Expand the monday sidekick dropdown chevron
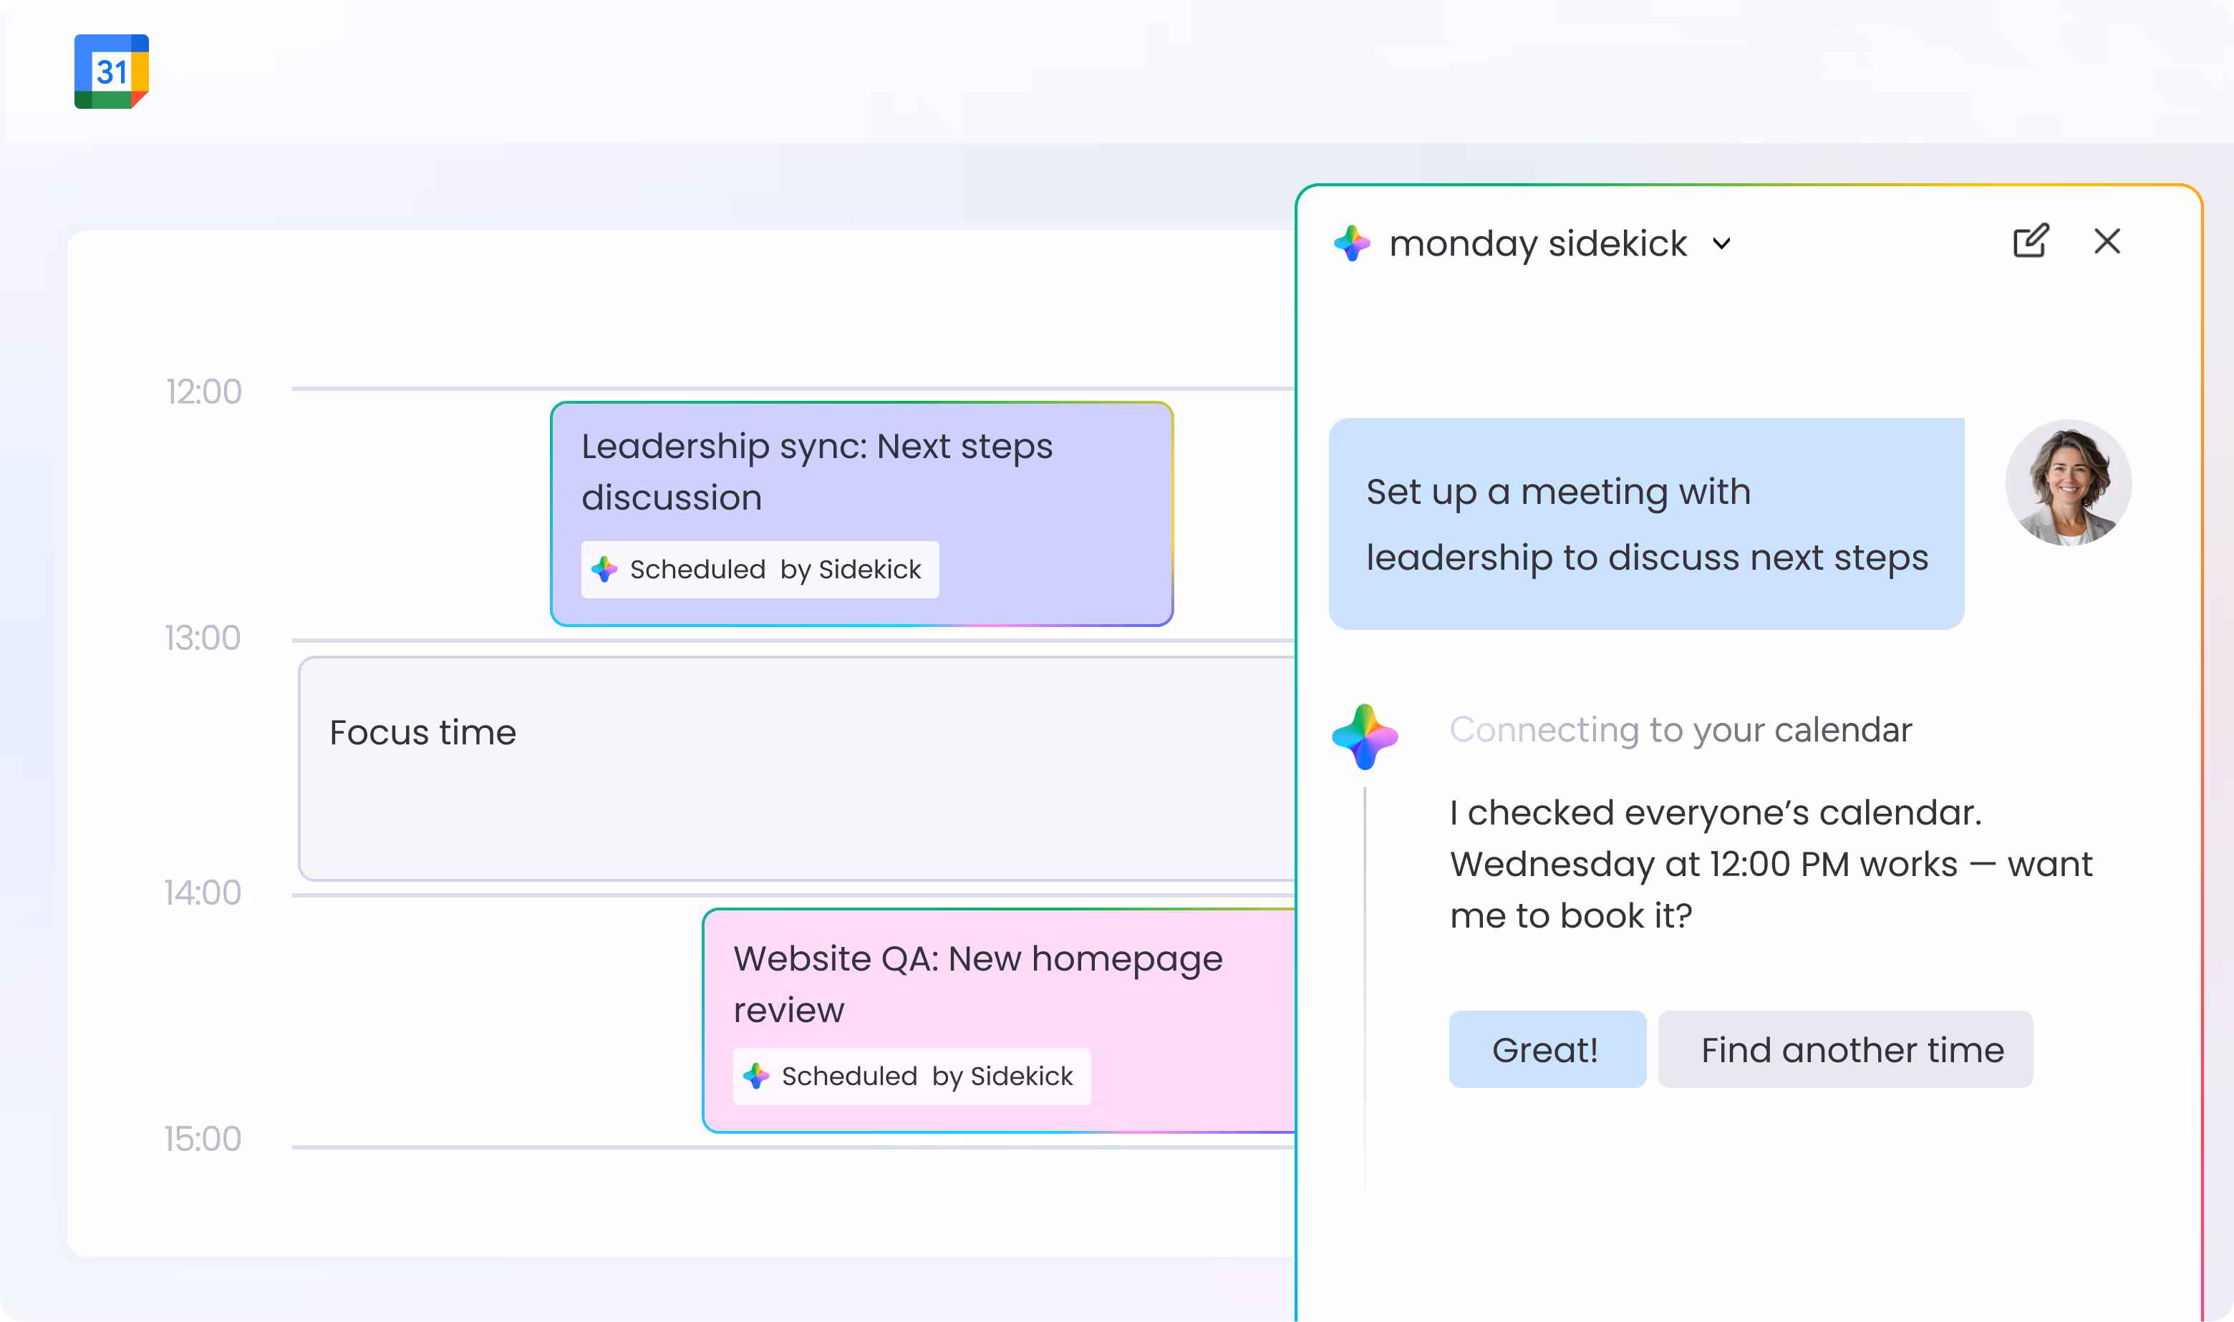 click(1721, 244)
